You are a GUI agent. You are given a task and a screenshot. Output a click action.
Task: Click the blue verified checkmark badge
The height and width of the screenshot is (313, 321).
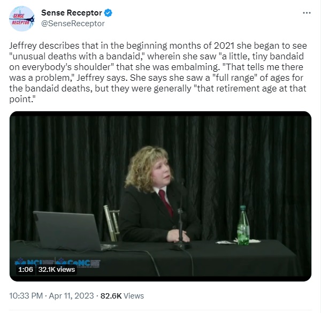tap(108, 13)
